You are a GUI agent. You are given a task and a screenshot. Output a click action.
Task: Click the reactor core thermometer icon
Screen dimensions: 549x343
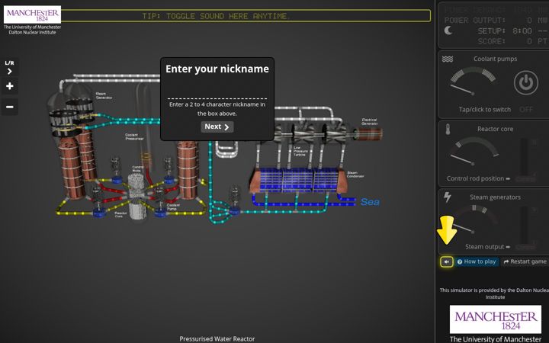[x=448, y=129]
